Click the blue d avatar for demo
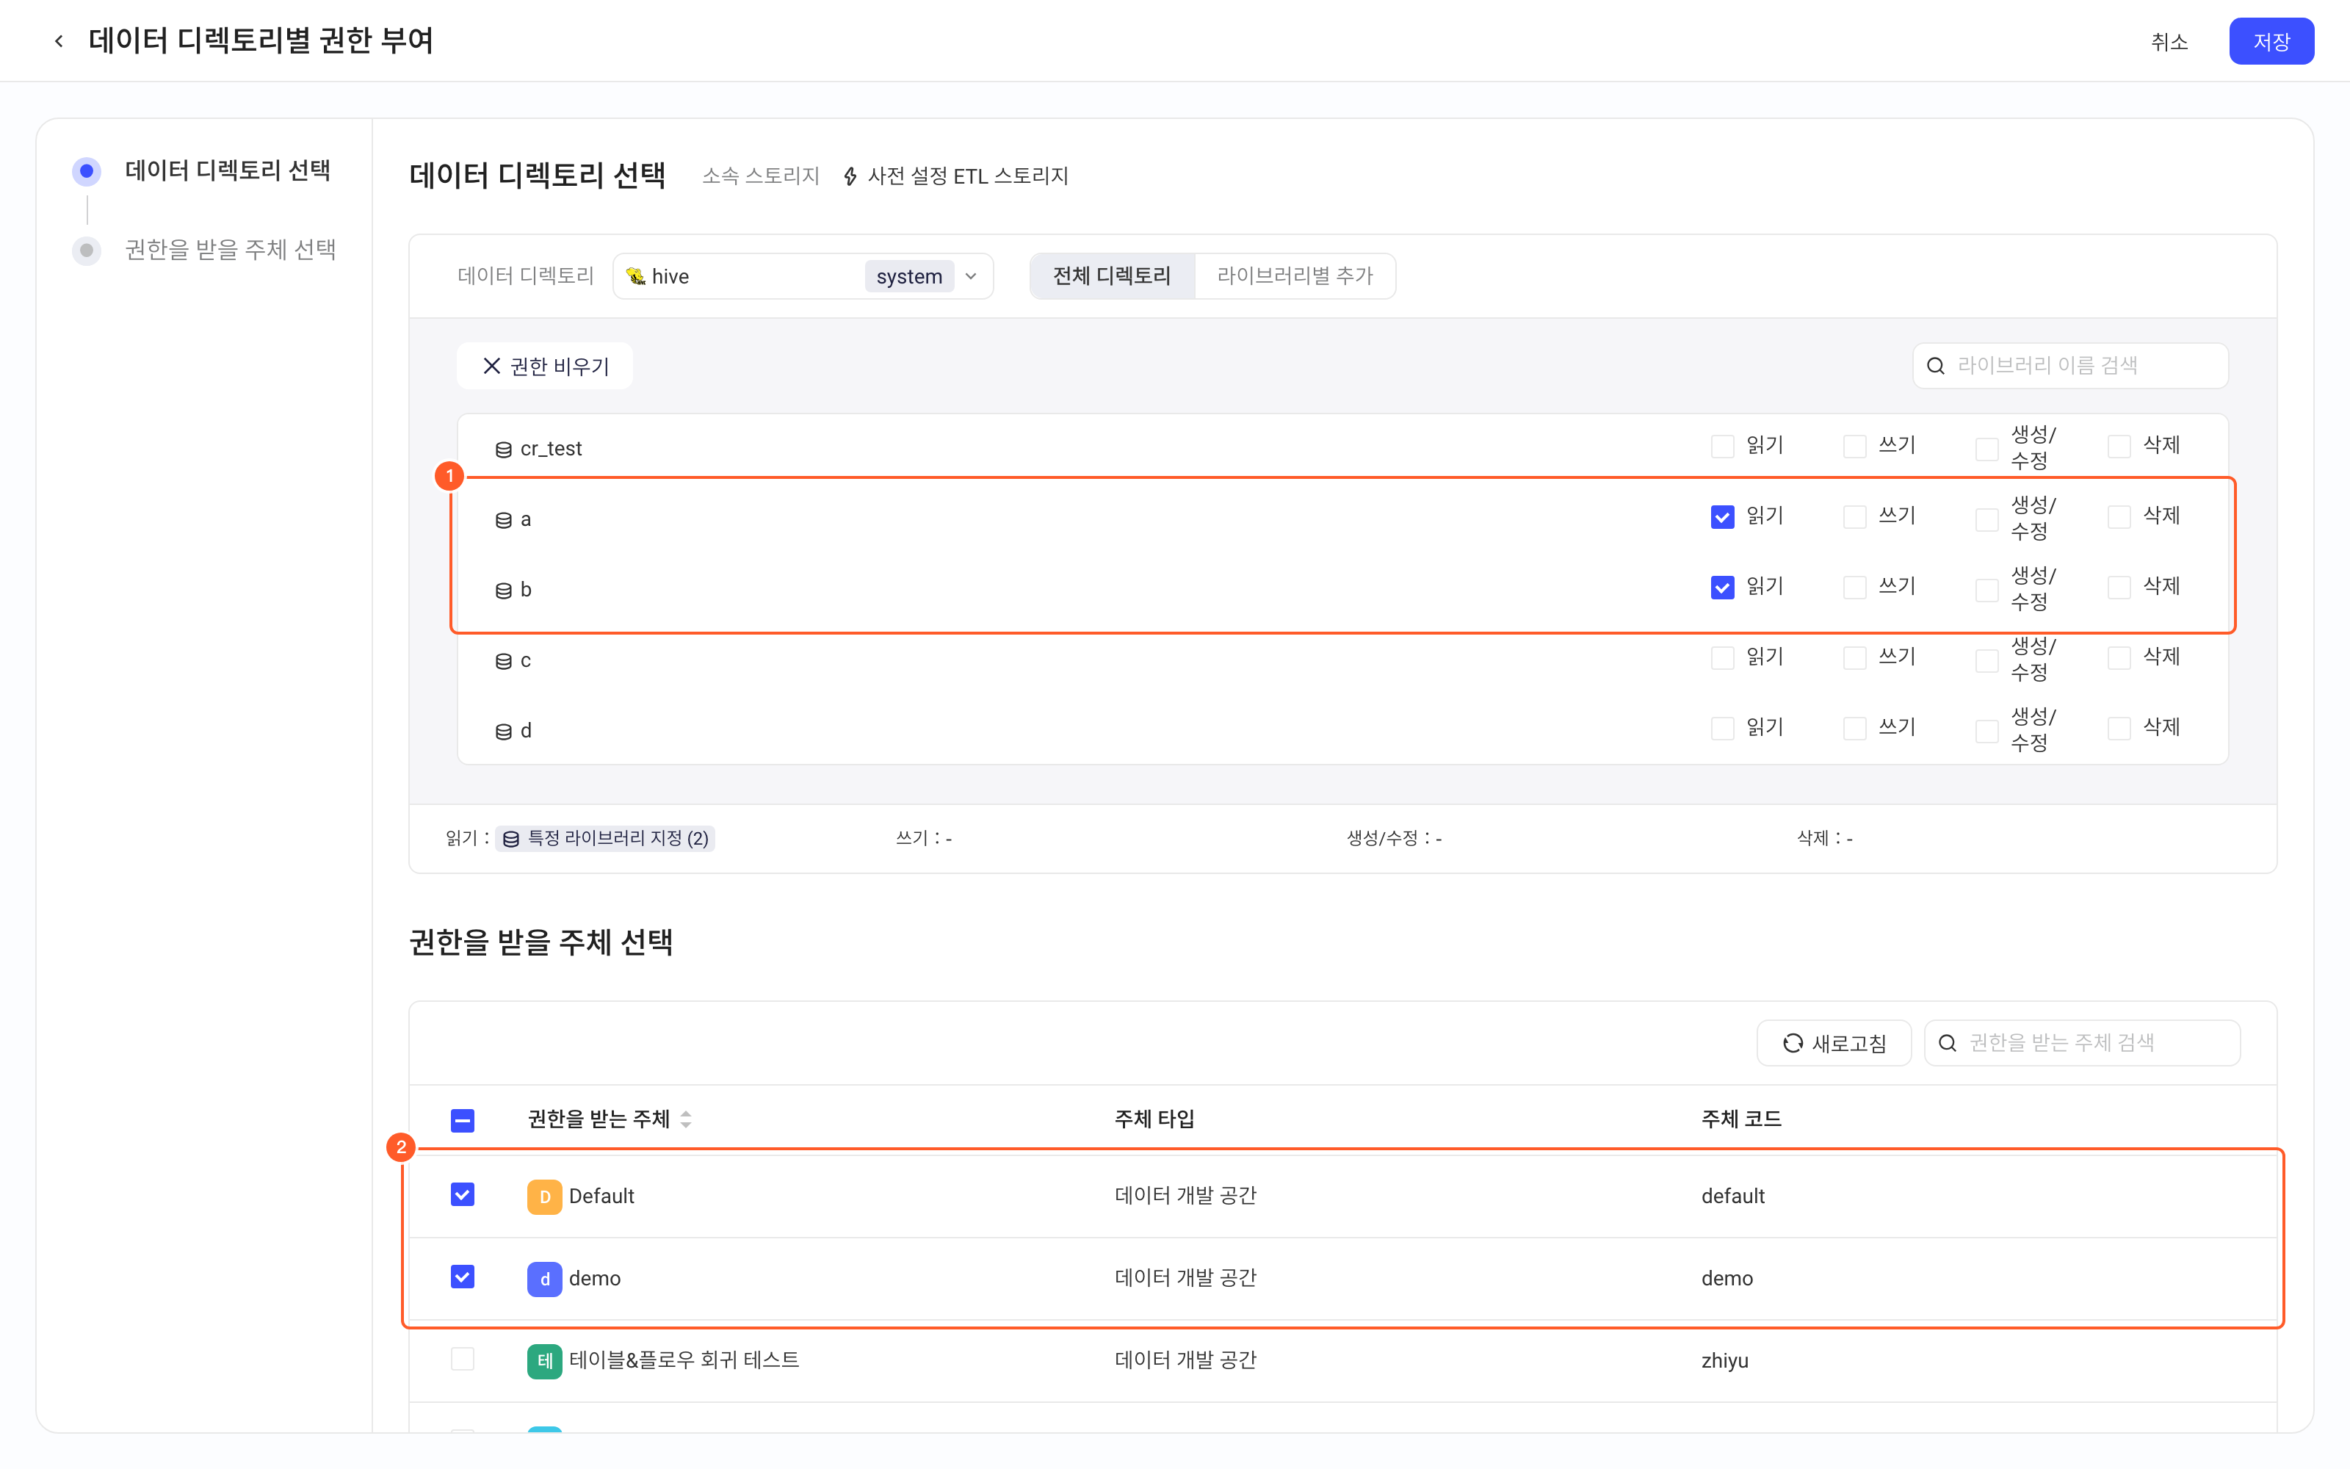This screenshot has width=2350, height=1469. point(543,1279)
